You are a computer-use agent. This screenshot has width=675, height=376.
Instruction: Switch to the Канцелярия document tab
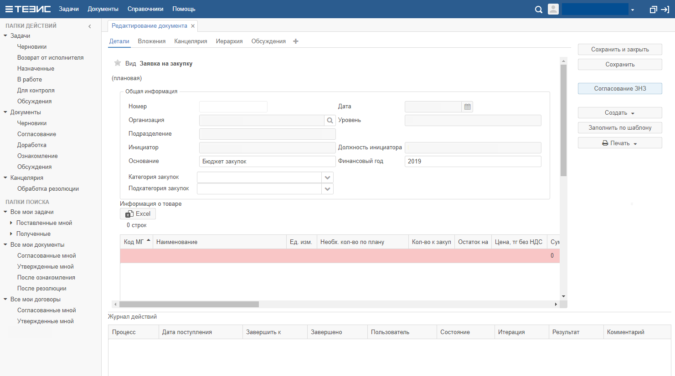(191, 41)
